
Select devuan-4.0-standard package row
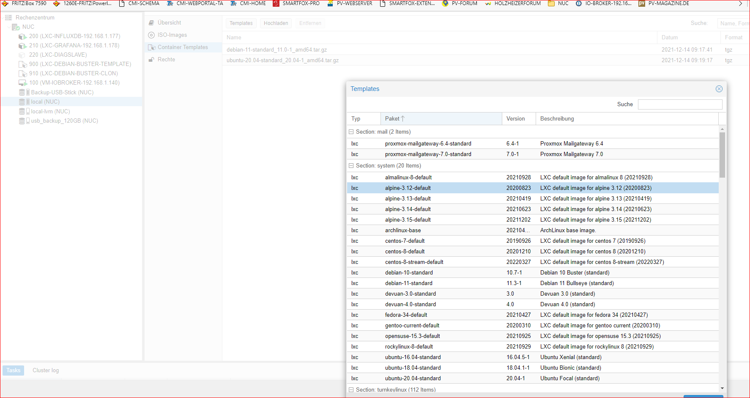point(533,305)
